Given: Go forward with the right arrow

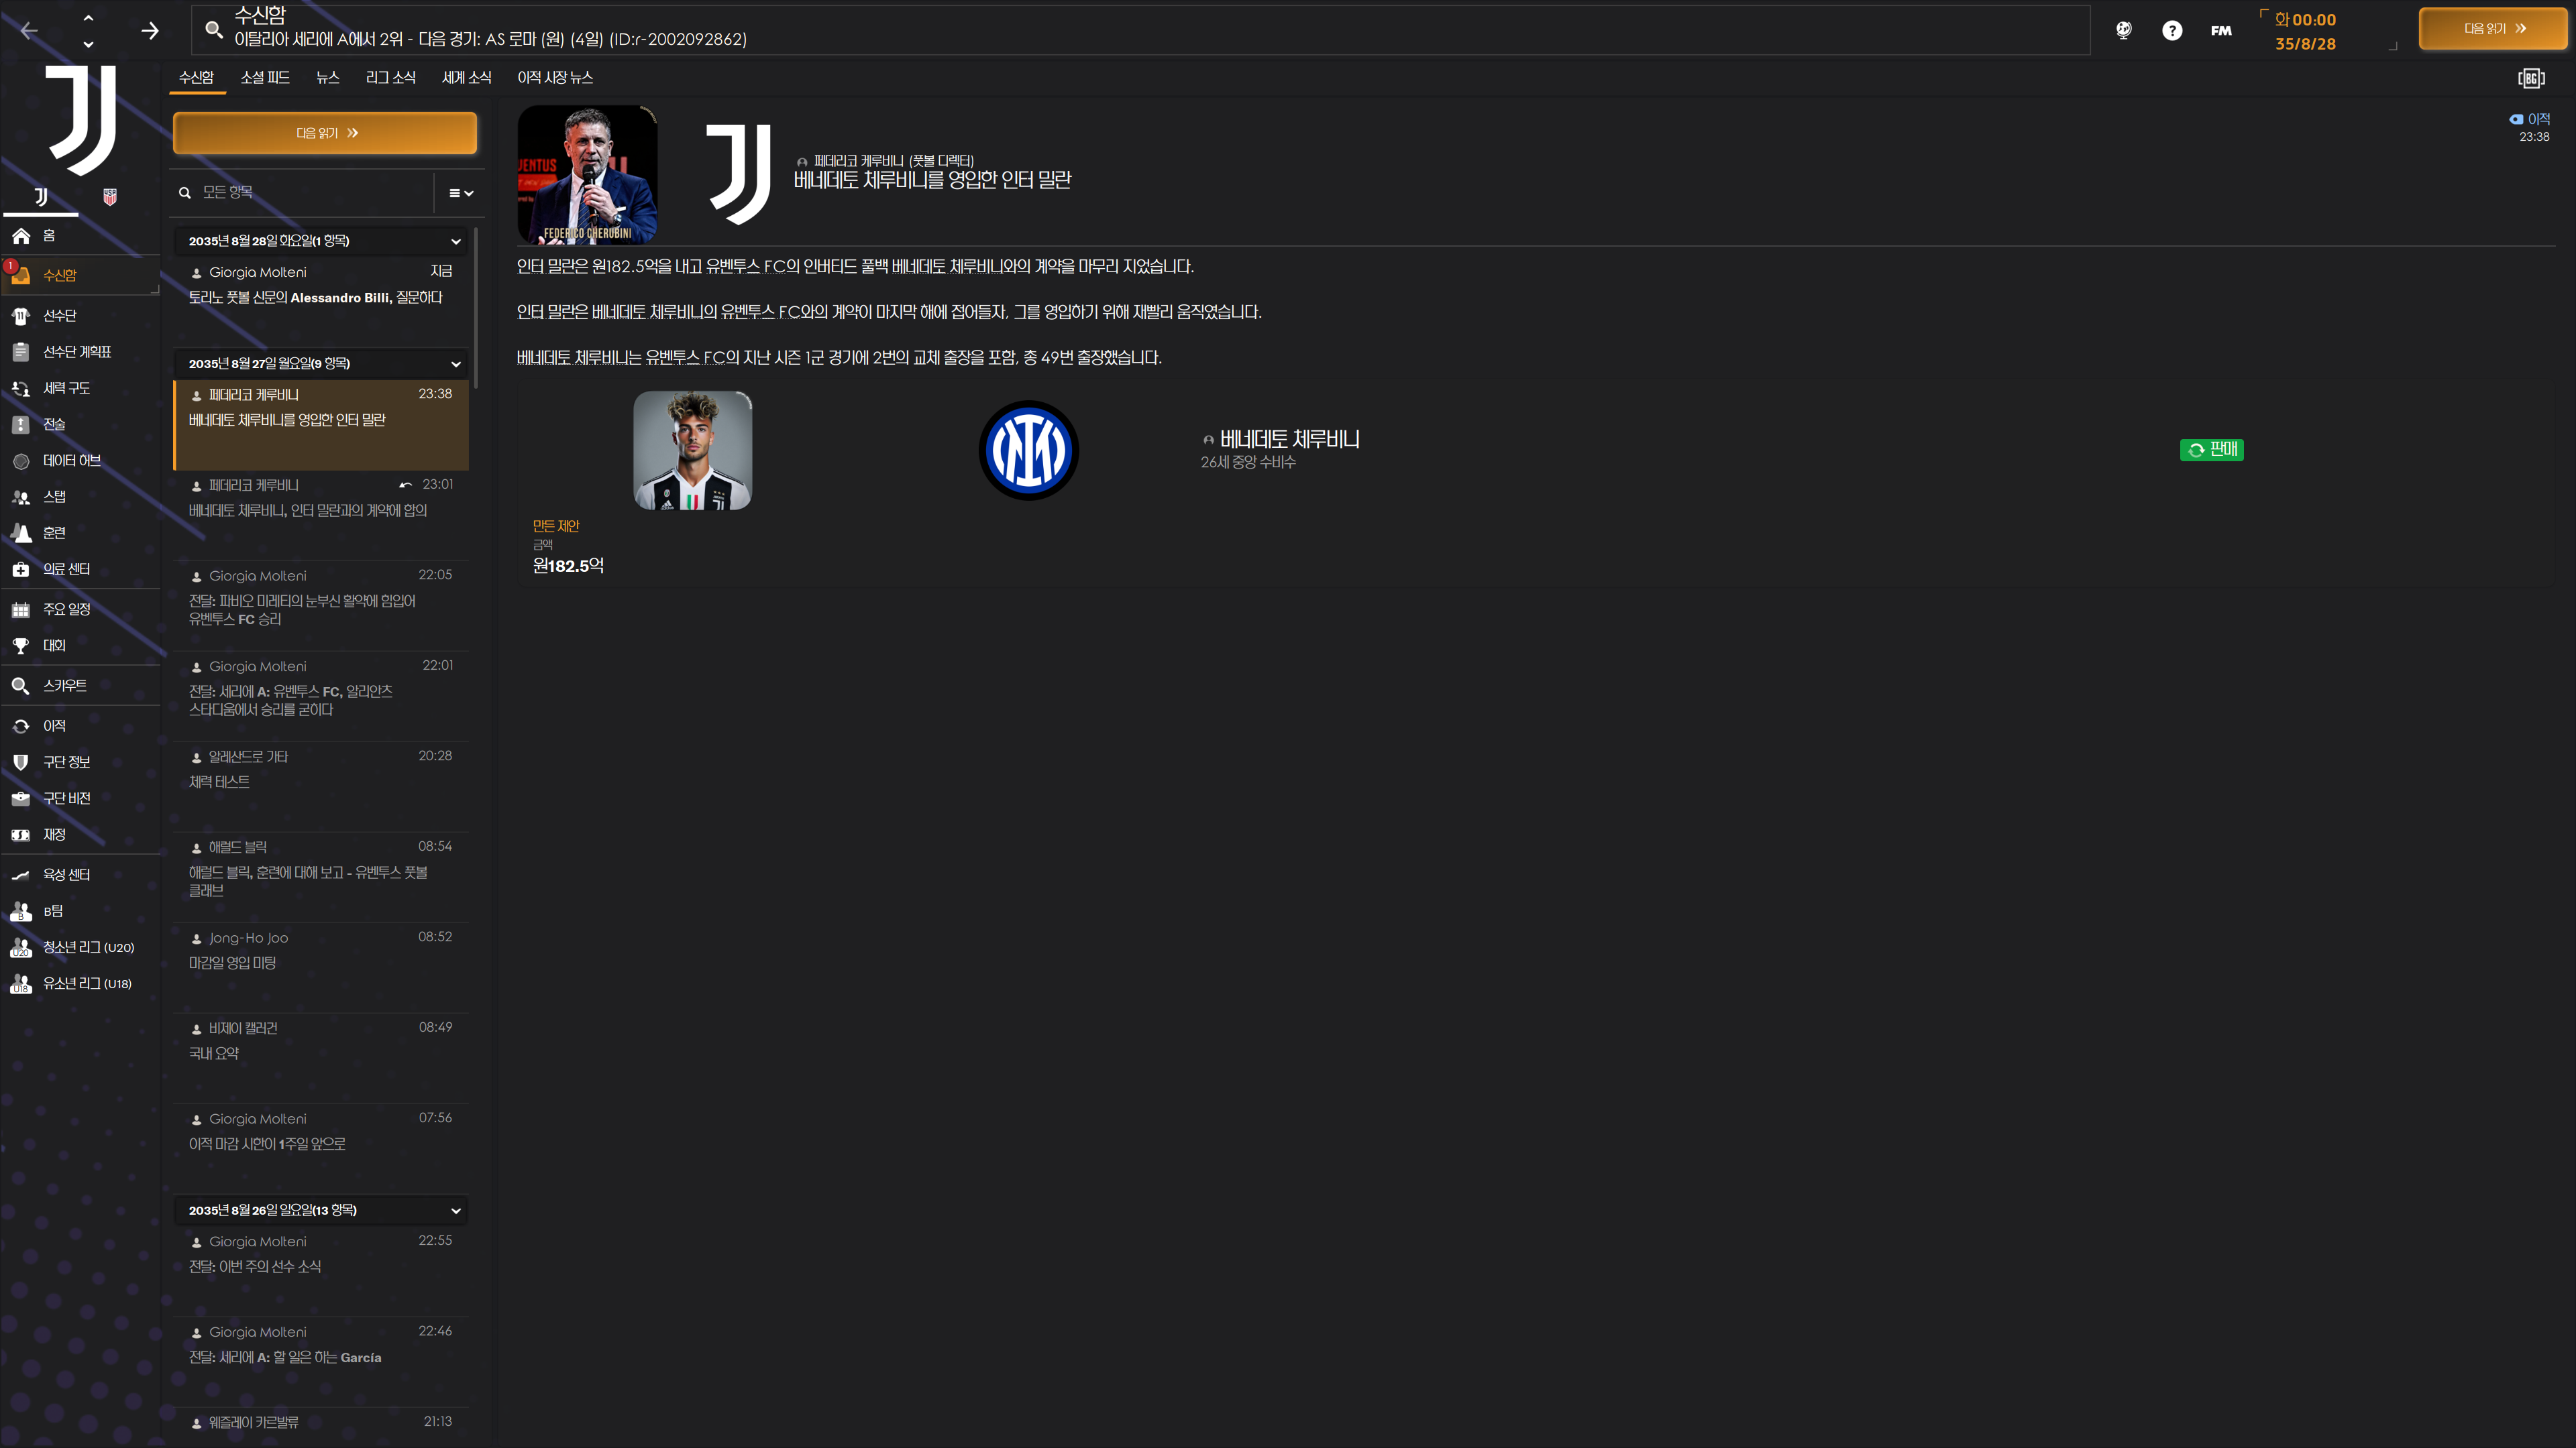Looking at the screenshot, I should click(x=150, y=31).
